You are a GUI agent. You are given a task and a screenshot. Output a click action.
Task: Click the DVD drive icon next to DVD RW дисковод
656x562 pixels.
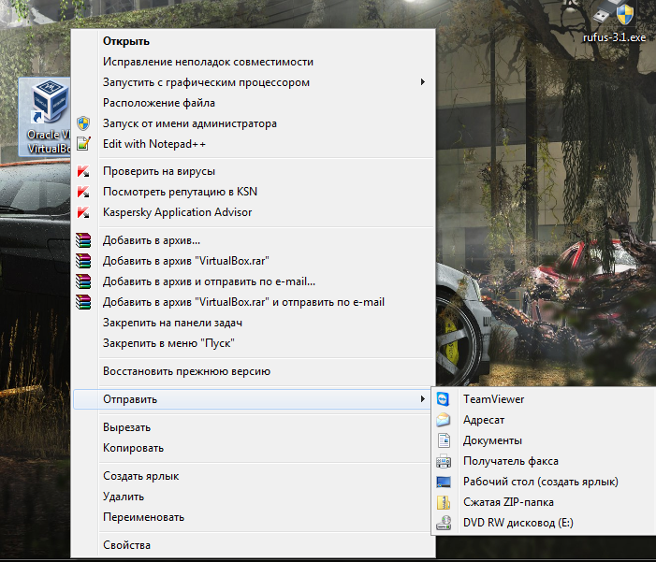pos(444,523)
